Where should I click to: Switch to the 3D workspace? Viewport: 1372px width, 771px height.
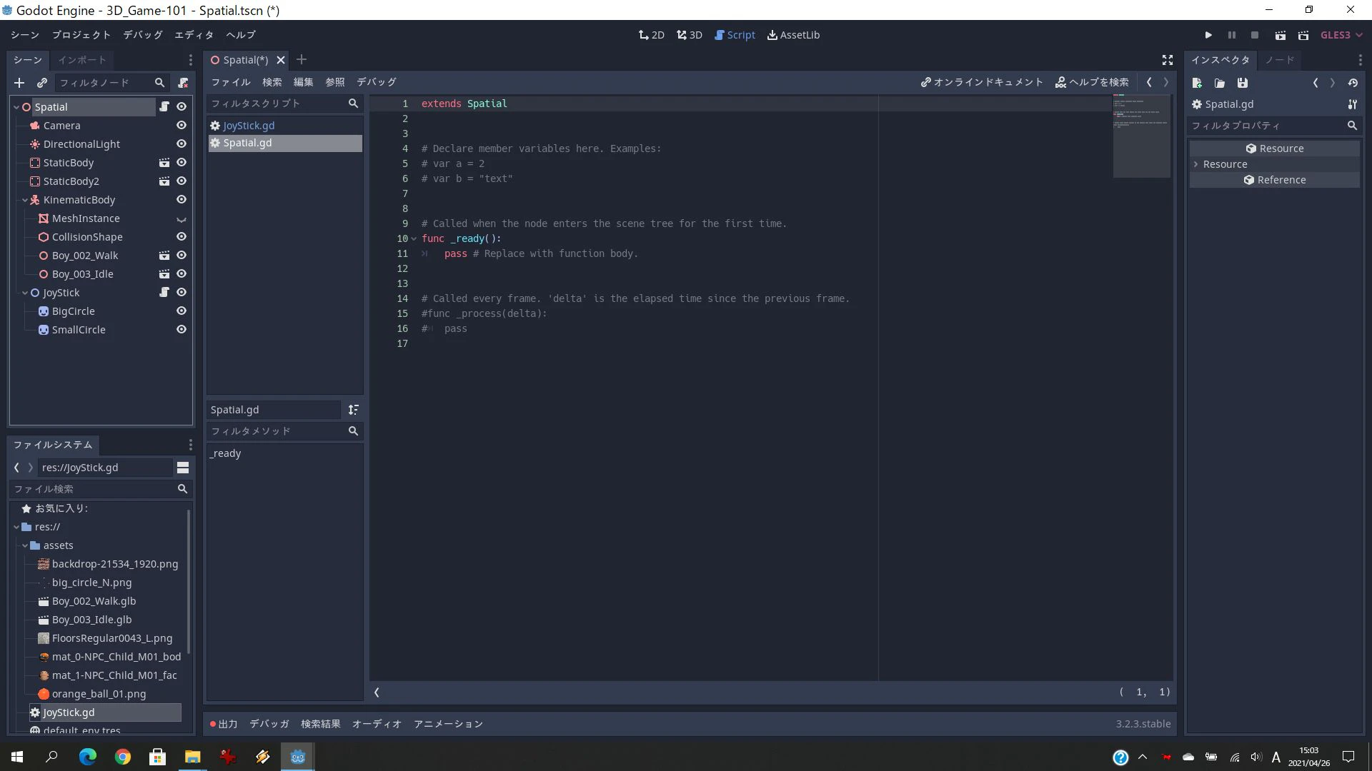(690, 35)
